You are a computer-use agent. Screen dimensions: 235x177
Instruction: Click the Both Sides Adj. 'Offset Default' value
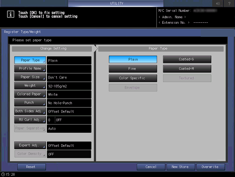coord(69,111)
